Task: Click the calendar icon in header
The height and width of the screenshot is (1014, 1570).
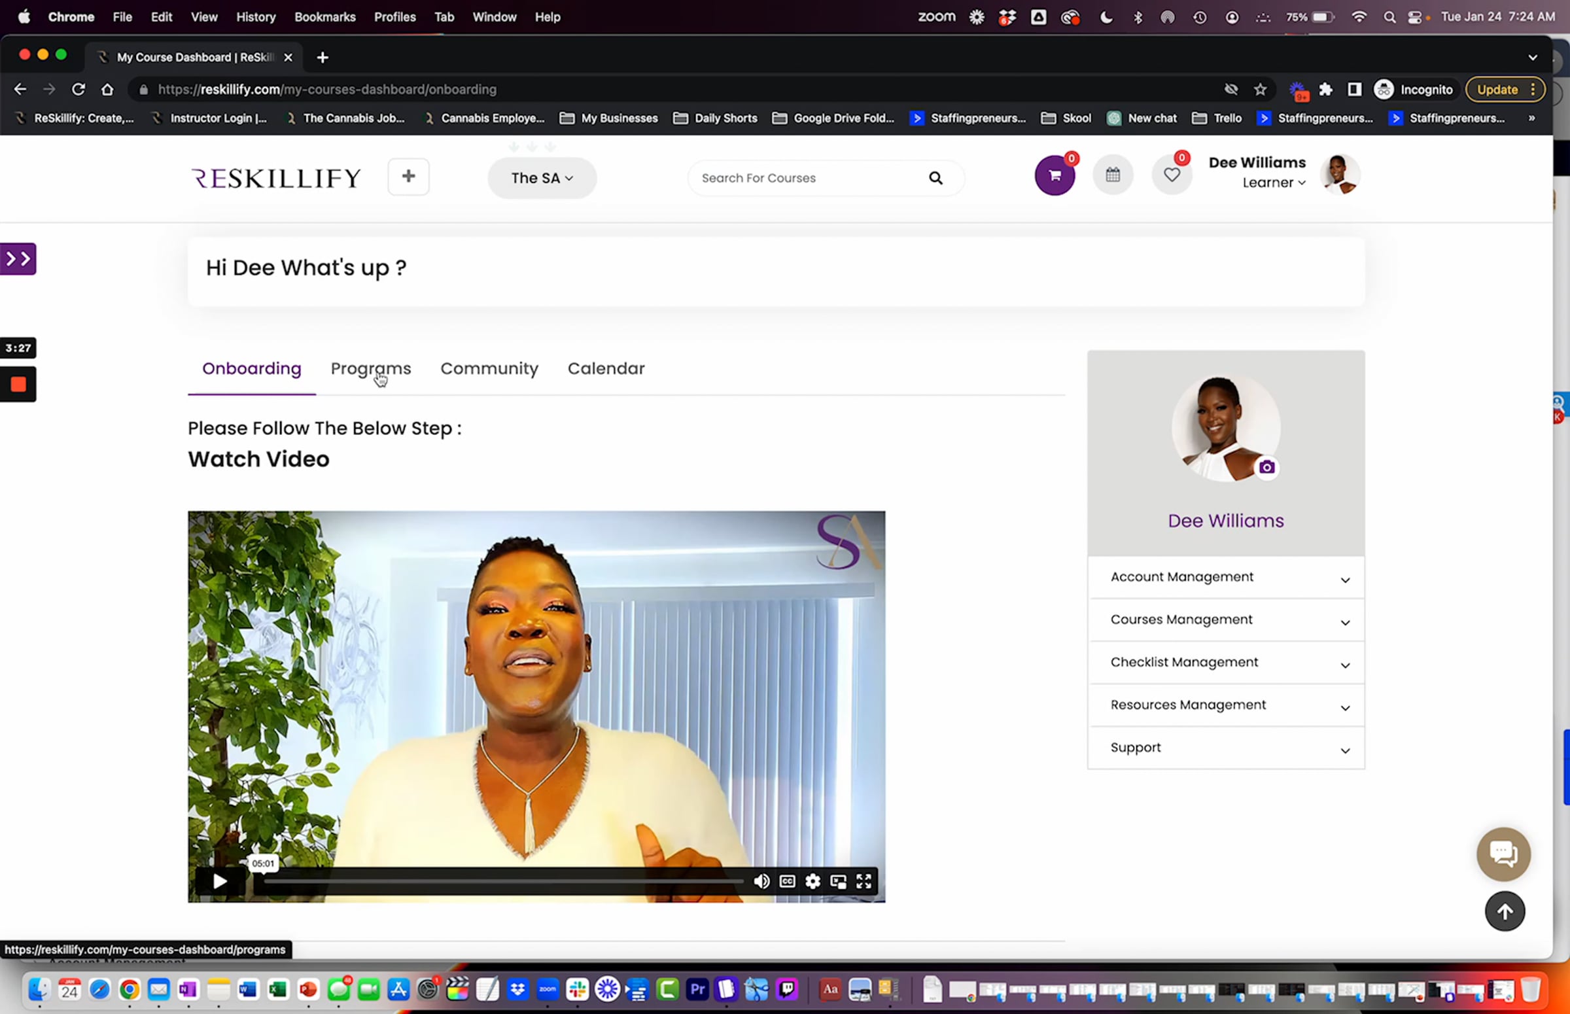Action: (x=1113, y=175)
